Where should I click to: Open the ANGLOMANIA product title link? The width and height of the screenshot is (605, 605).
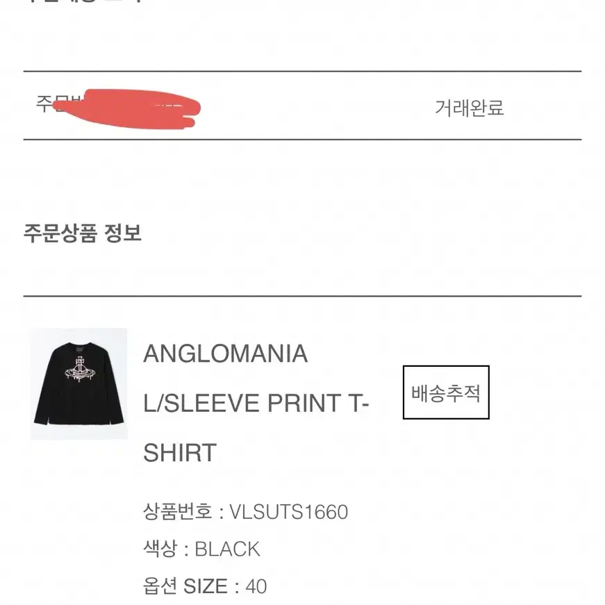click(225, 354)
